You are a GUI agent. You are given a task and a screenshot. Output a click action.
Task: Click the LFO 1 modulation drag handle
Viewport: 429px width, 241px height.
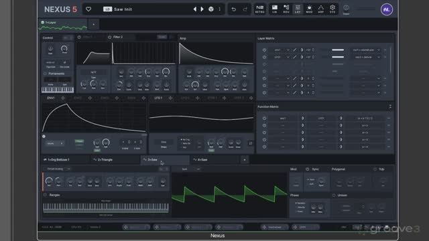170,98
